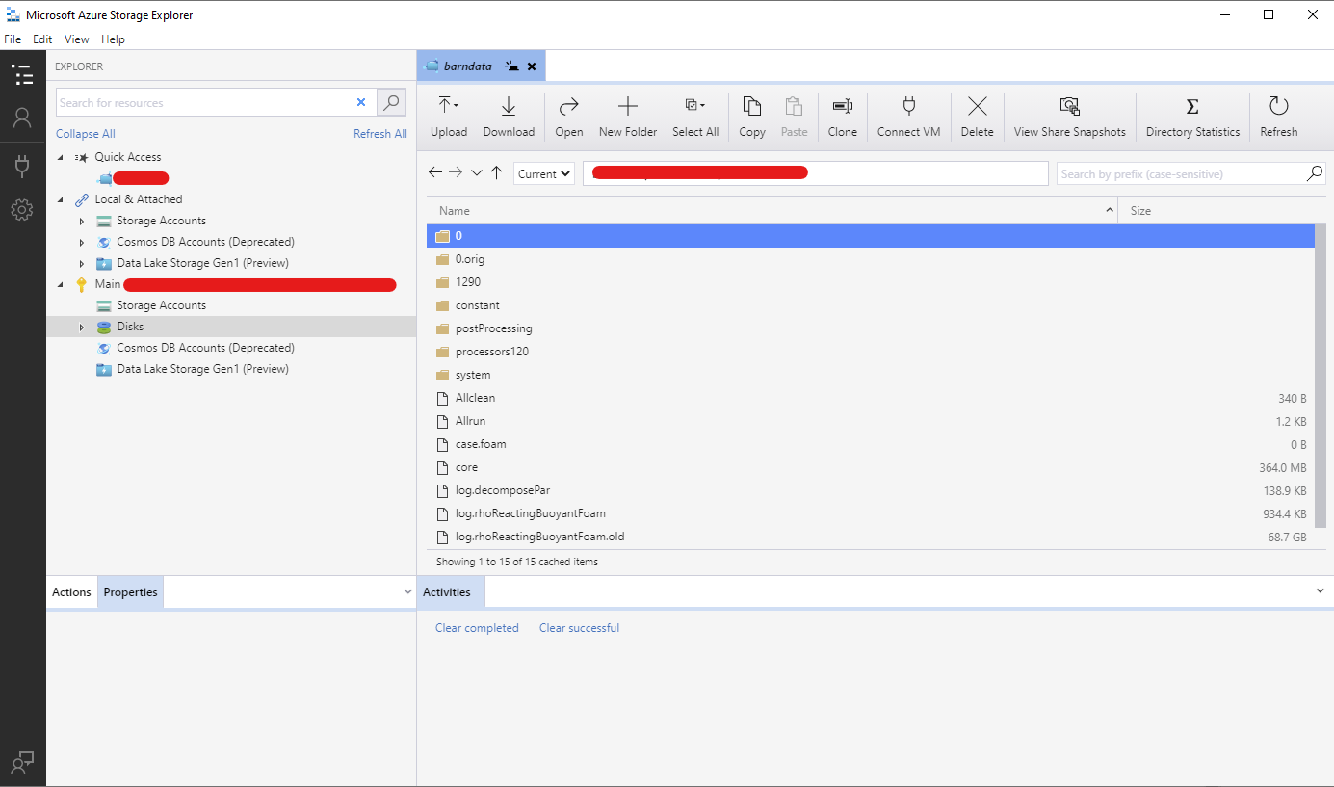The image size is (1334, 787).
Task: Navigate back with the left arrow
Action: (435, 172)
